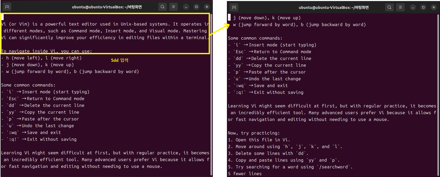Click '- w (jump forward by word)' in left terminal
This screenshot has width=440, height=177.
[70, 71]
